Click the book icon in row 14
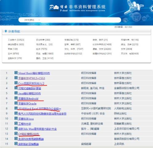The height and width of the screenshot is (148, 153). (16, 138)
